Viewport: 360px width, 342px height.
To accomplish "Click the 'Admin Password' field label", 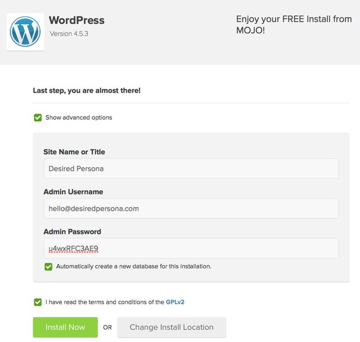I will tap(72, 232).
